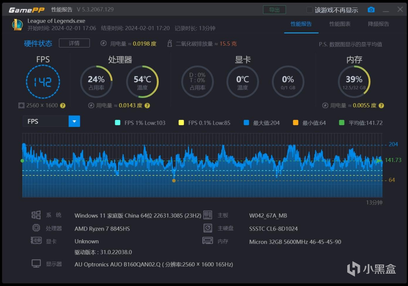Close the GamePP report window

pos(400,9)
